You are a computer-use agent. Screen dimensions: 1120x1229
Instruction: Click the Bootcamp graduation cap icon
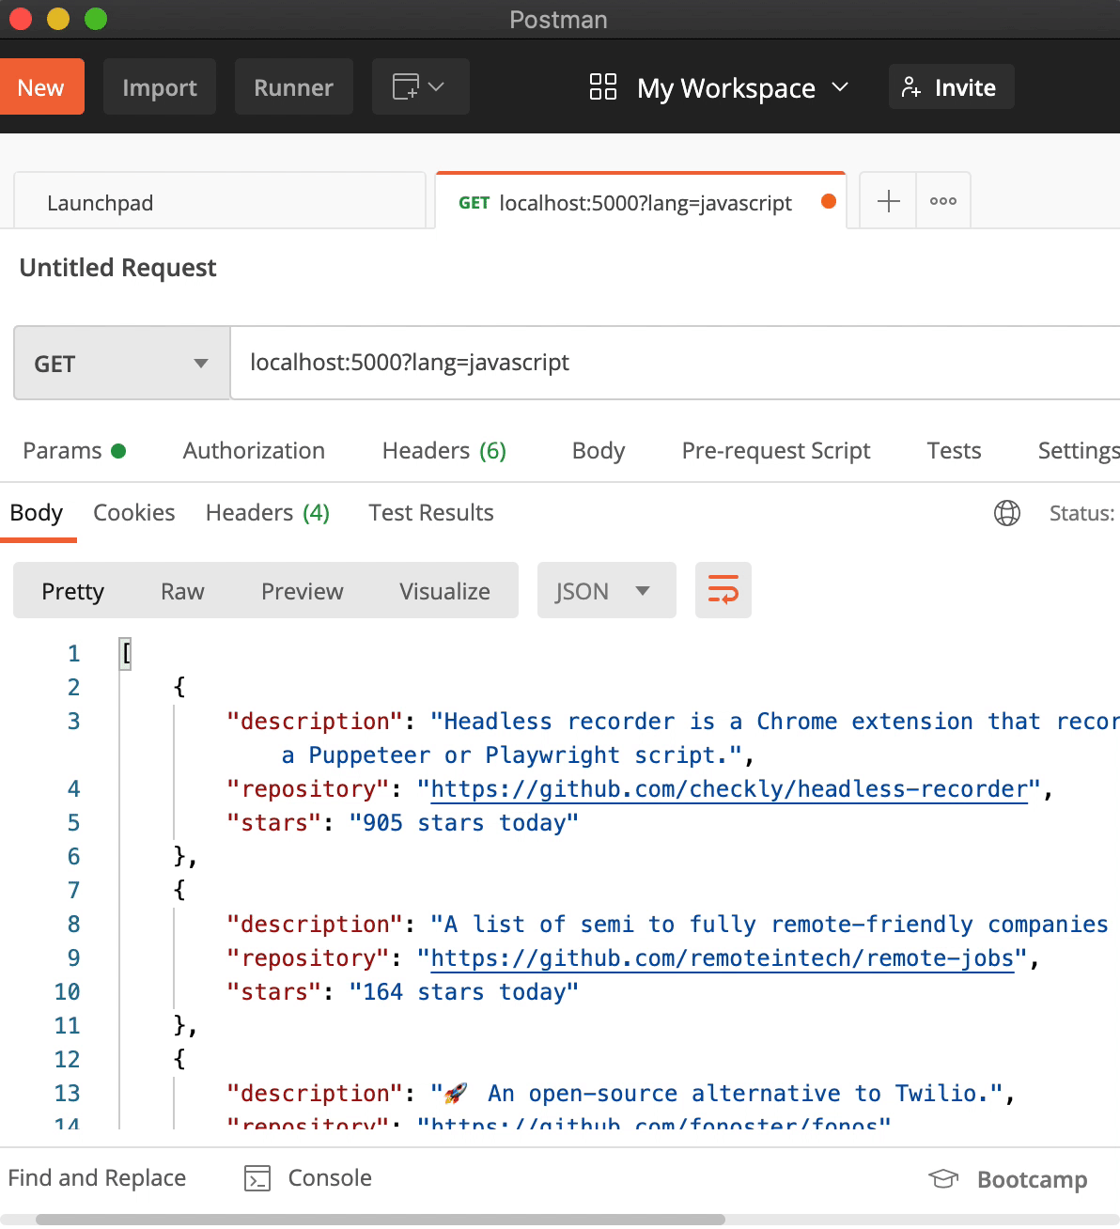(943, 1178)
